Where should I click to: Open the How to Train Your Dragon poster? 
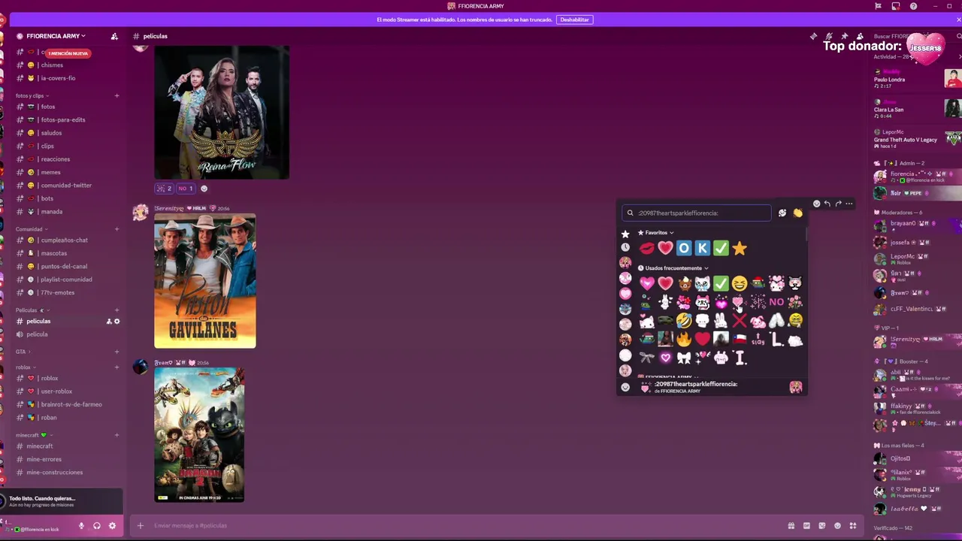(x=199, y=435)
